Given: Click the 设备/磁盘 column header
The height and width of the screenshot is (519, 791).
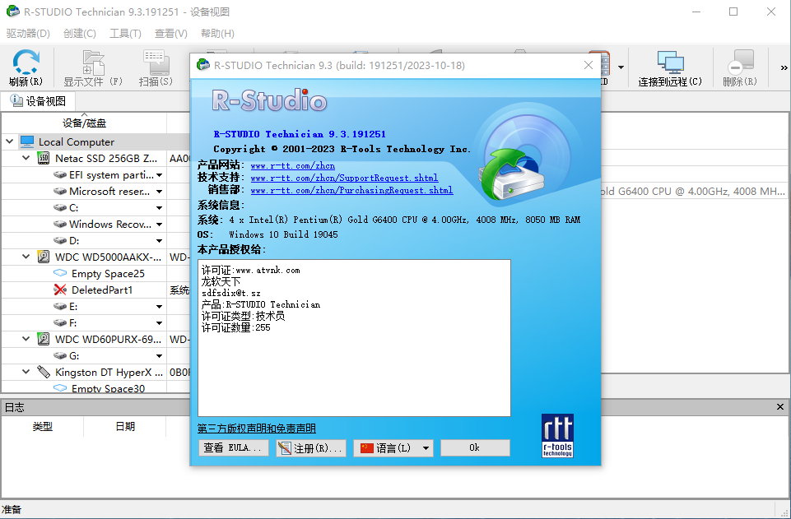Looking at the screenshot, I should click(x=84, y=123).
